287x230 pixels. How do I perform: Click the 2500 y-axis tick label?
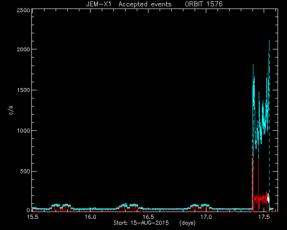click(x=23, y=10)
